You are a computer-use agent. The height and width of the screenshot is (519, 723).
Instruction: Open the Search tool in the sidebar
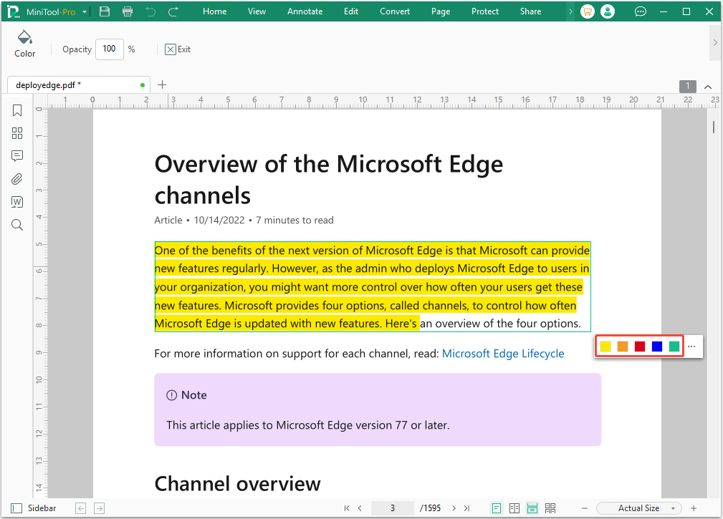coord(17,225)
